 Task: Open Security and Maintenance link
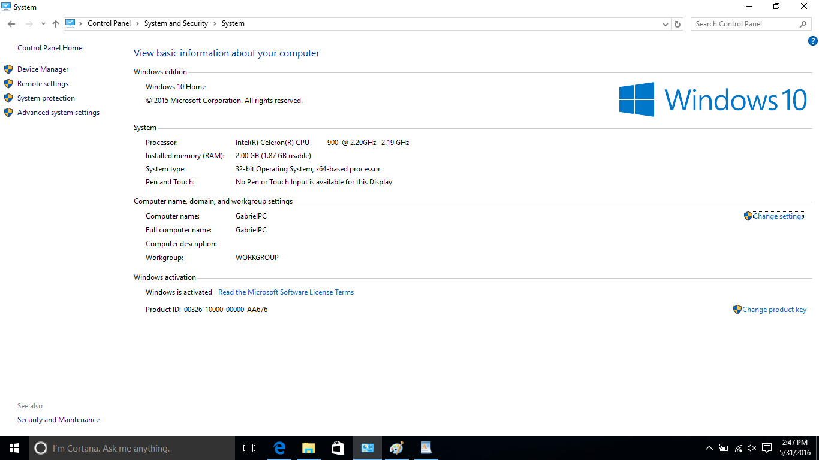pos(59,420)
